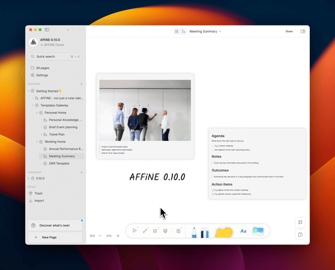Select the connector tool
335x270 pixels.
point(145,231)
